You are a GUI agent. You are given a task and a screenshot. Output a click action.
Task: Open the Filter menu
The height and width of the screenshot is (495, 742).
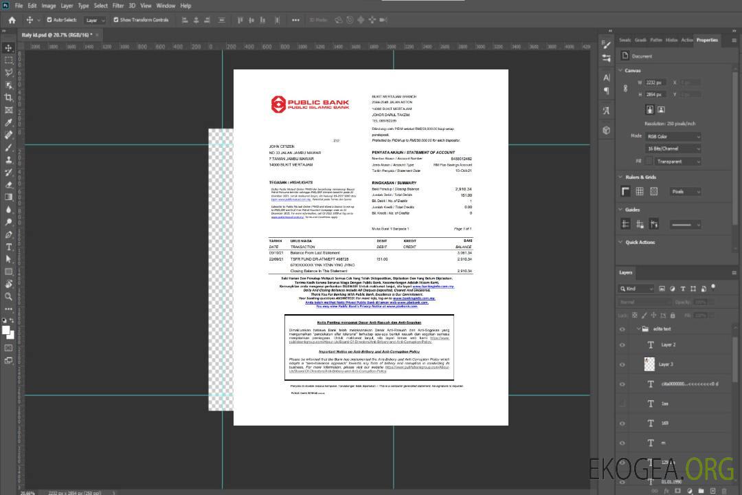[x=118, y=5]
